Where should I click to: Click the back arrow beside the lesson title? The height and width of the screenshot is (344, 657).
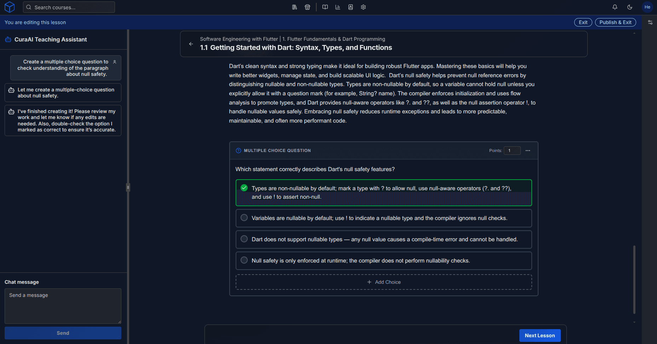[x=191, y=44]
